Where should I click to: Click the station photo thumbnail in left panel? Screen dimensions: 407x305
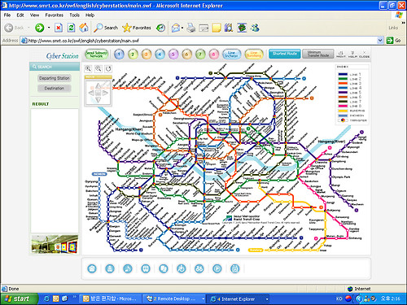click(55, 244)
